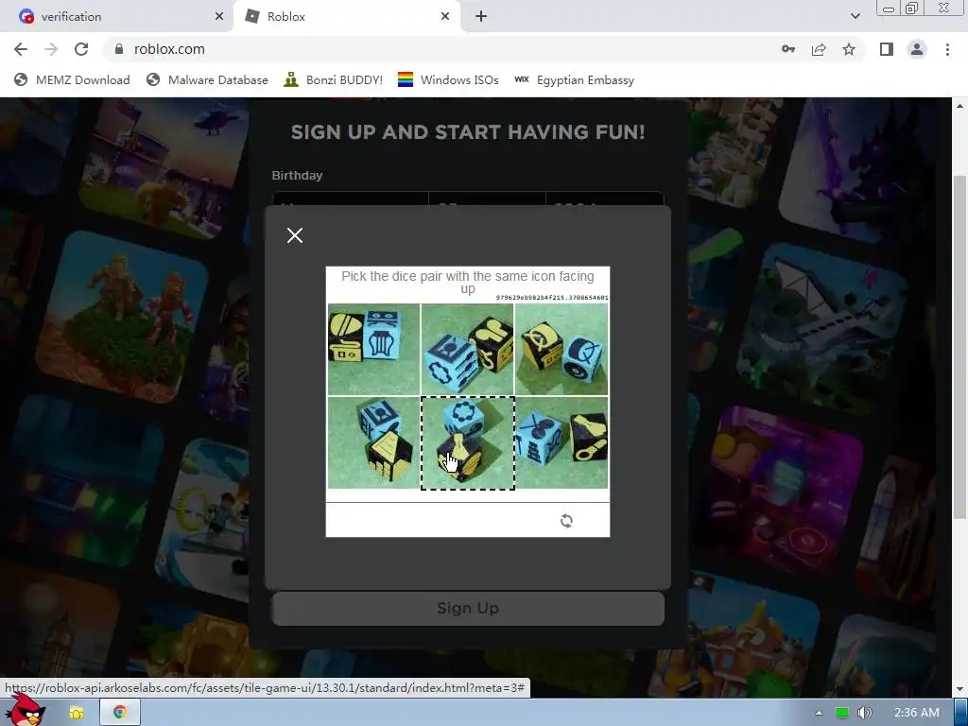Show hidden system tray icons

point(819,713)
